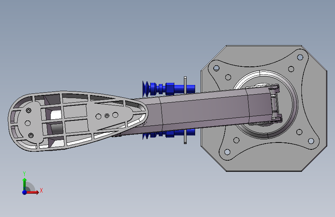The height and width of the screenshot is (217, 335).
Task: Click the blue origin ball of the coordinate triad
Action: point(25,192)
